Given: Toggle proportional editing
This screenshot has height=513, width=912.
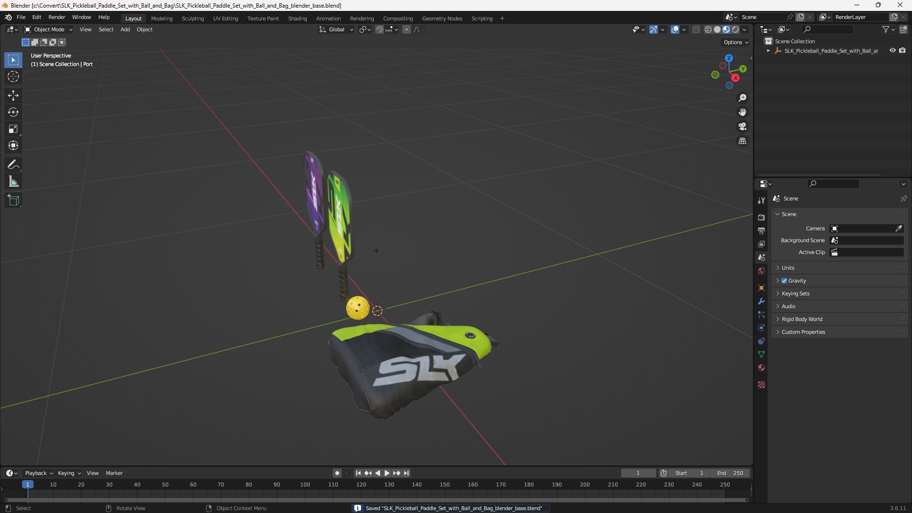Looking at the screenshot, I should (407, 29).
